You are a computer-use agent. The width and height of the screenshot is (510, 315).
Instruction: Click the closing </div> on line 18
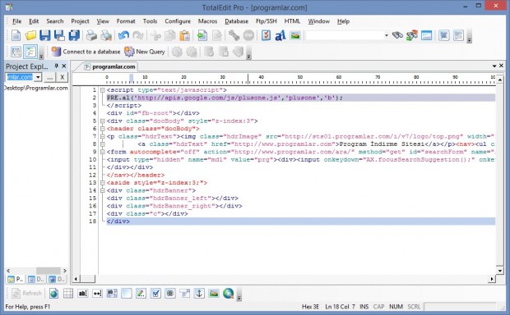[x=118, y=221]
